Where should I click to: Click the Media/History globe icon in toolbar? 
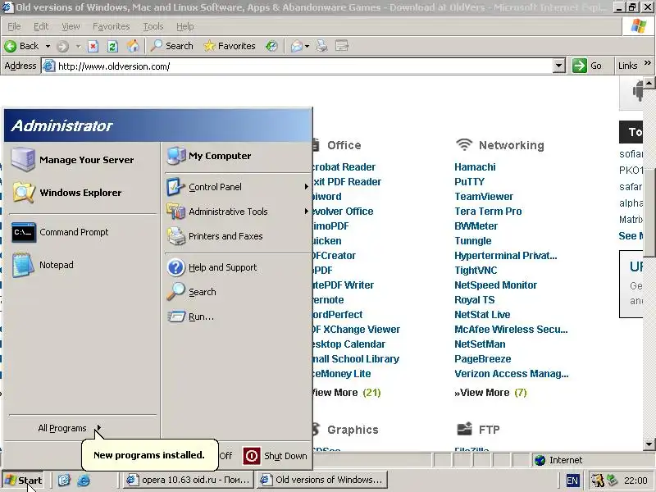pos(271,46)
